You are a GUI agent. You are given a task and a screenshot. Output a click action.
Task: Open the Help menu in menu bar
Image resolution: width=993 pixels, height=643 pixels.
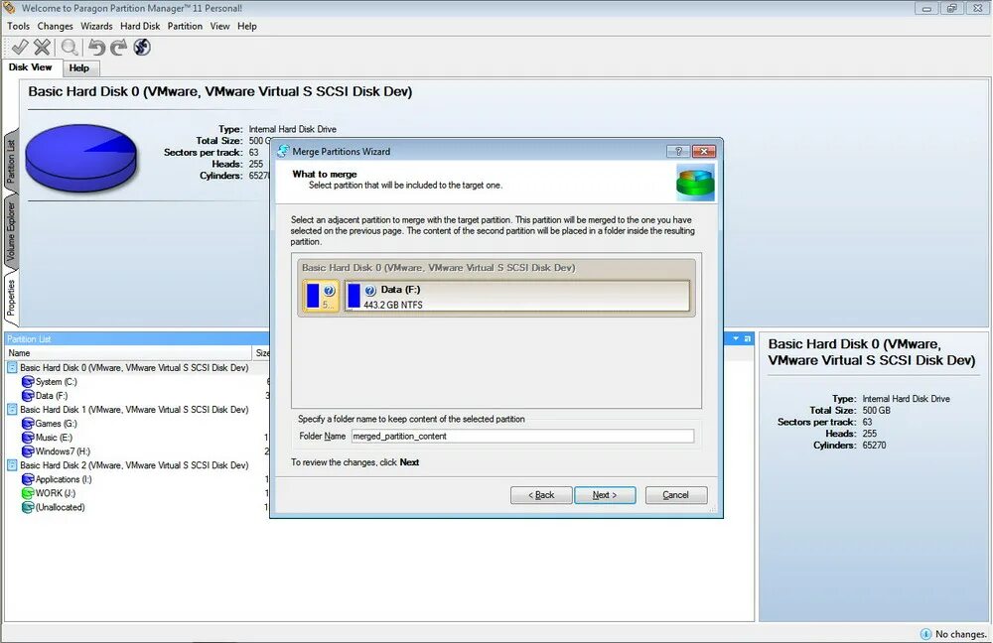(247, 26)
